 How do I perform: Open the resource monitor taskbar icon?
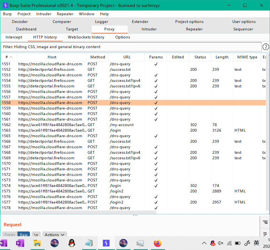tap(140, 243)
